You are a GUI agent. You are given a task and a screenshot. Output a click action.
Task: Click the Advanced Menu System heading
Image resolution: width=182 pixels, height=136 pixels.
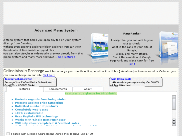(x=56, y=30)
